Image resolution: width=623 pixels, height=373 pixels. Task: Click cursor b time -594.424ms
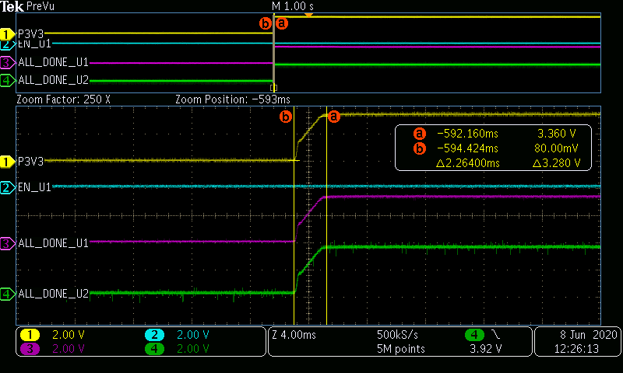[468, 148]
